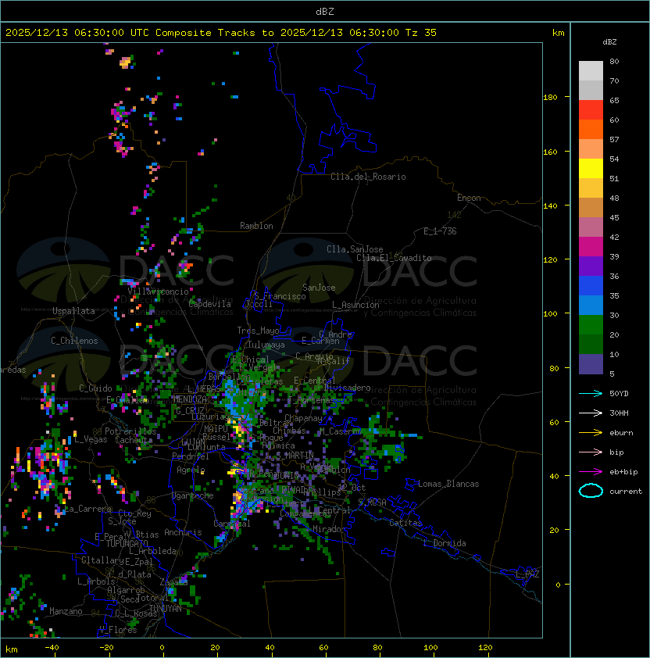Click the magenta eb+bip arrow in legend
This screenshot has width=650, height=658.
click(x=591, y=472)
